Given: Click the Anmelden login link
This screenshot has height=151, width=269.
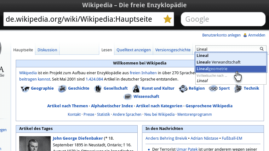Looking at the screenshot, I should [257, 35].
